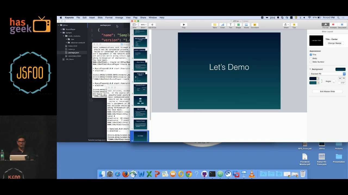Select the Let's Demo slide thumbnail
348x195 pixels.
click(140, 136)
